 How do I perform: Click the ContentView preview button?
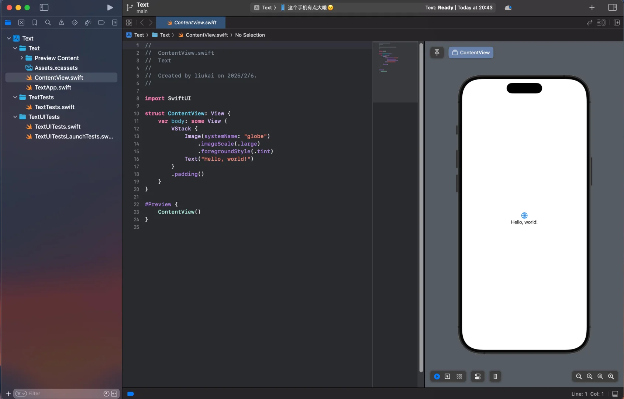point(471,52)
